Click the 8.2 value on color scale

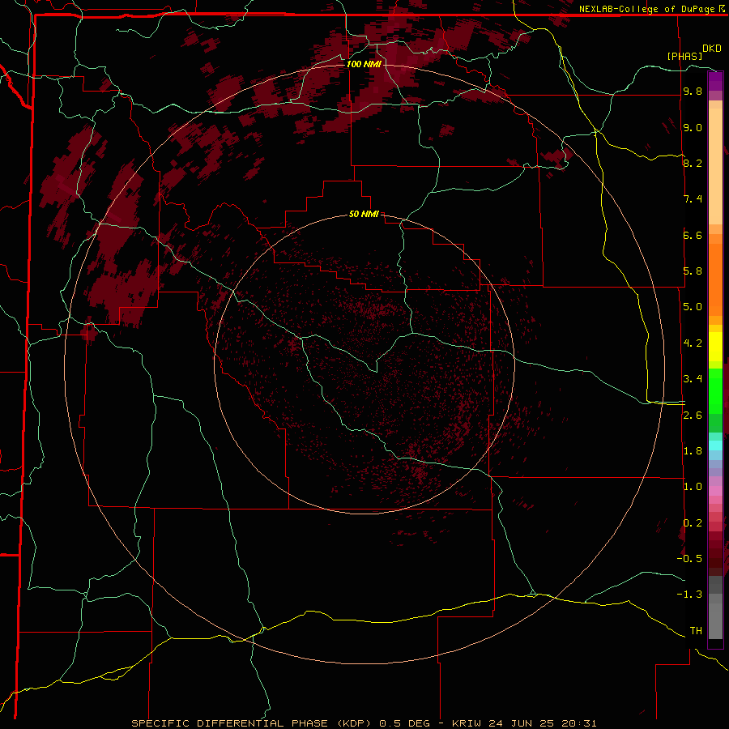[693, 163]
